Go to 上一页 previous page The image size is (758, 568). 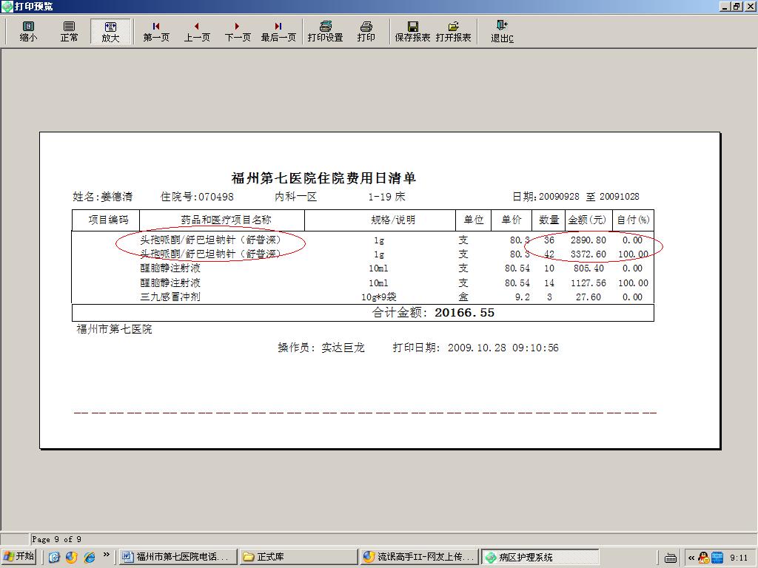click(197, 32)
